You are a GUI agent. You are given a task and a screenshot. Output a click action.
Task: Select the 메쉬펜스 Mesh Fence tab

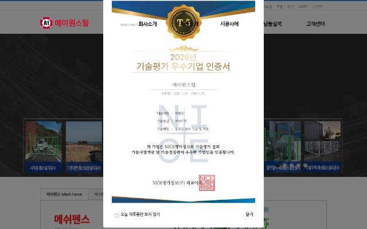(64, 194)
